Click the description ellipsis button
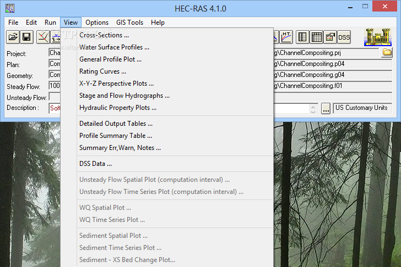Image resolution: width=401 pixels, height=267 pixels. 326,109
